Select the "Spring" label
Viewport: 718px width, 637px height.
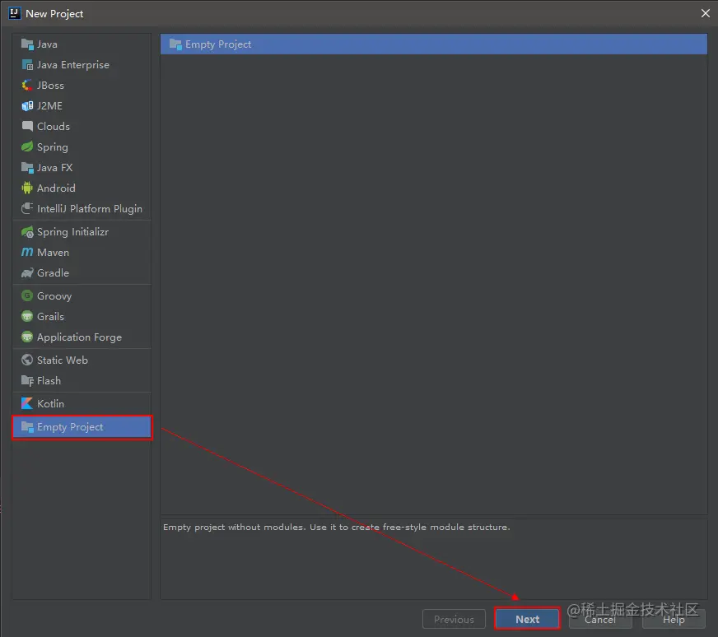pos(53,147)
